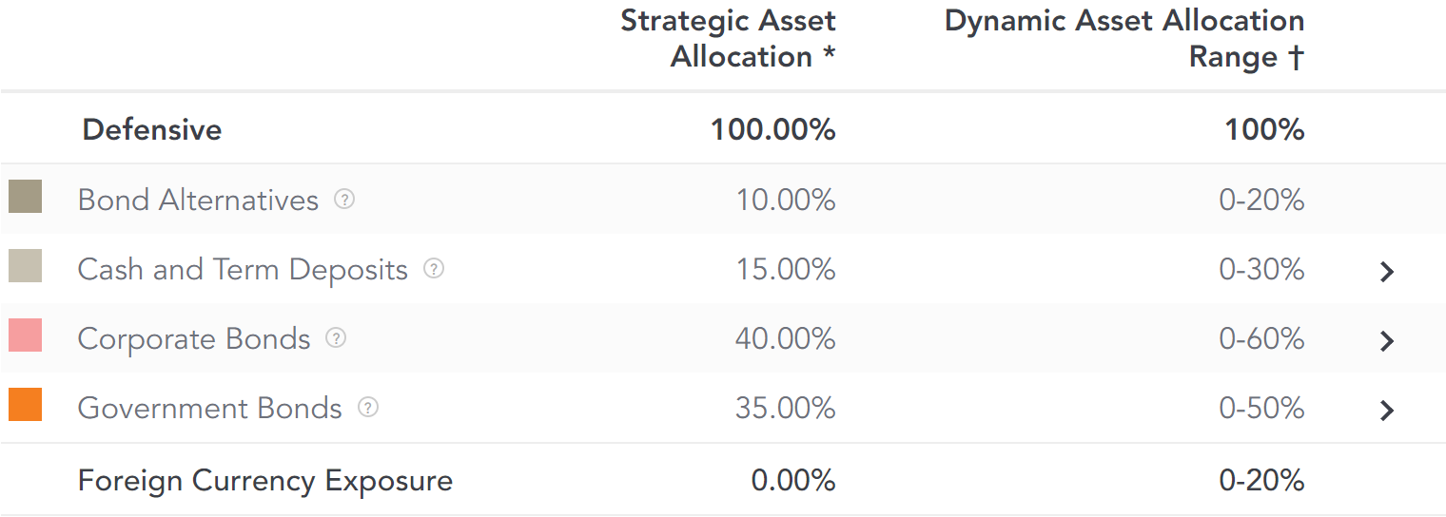Click the Corporate Bonds label
Screen dimensions: 1446x517
tap(194, 339)
